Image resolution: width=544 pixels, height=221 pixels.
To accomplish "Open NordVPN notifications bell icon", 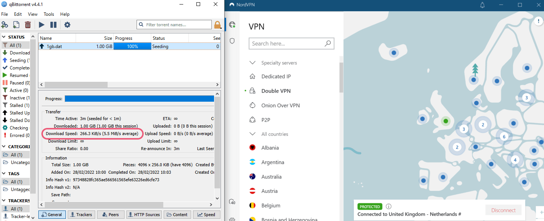I will pyautogui.click(x=483, y=5).
